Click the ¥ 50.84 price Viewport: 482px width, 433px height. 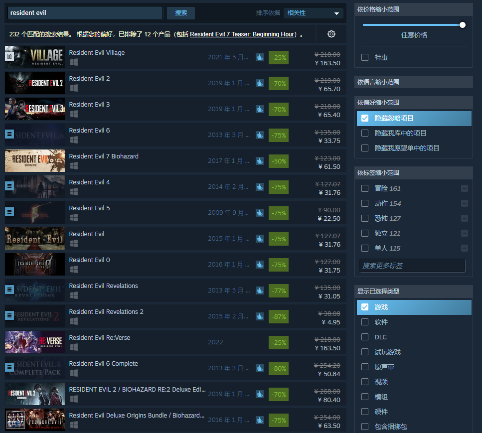(x=329, y=374)
